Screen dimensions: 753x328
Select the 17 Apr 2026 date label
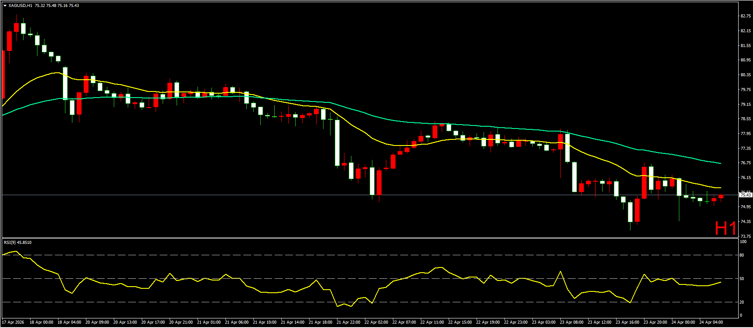pyautogui.click(x=13, y=322)
